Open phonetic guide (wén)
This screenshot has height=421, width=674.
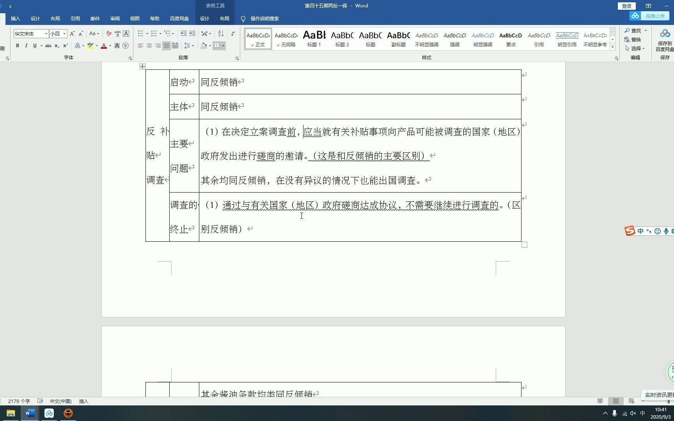coord(117,34)
